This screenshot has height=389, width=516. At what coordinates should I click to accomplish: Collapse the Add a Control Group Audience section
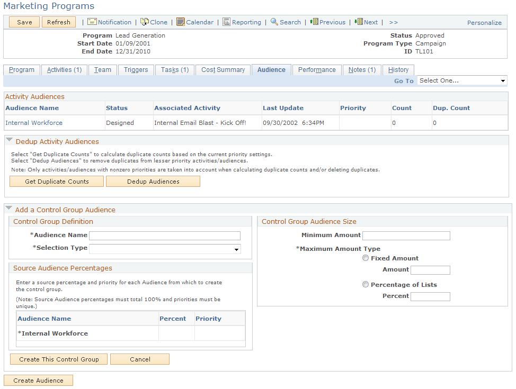pos(9,208)
